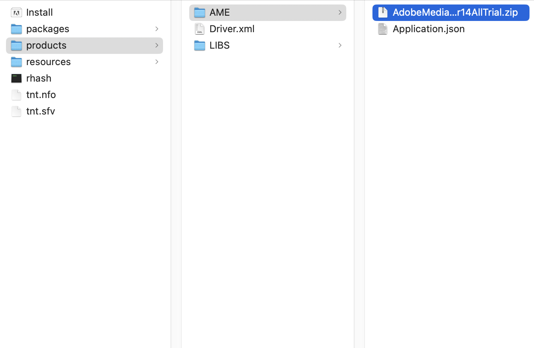Click the column divider before the third column
The image size is (534, 348).
click(x=359, y=174)
